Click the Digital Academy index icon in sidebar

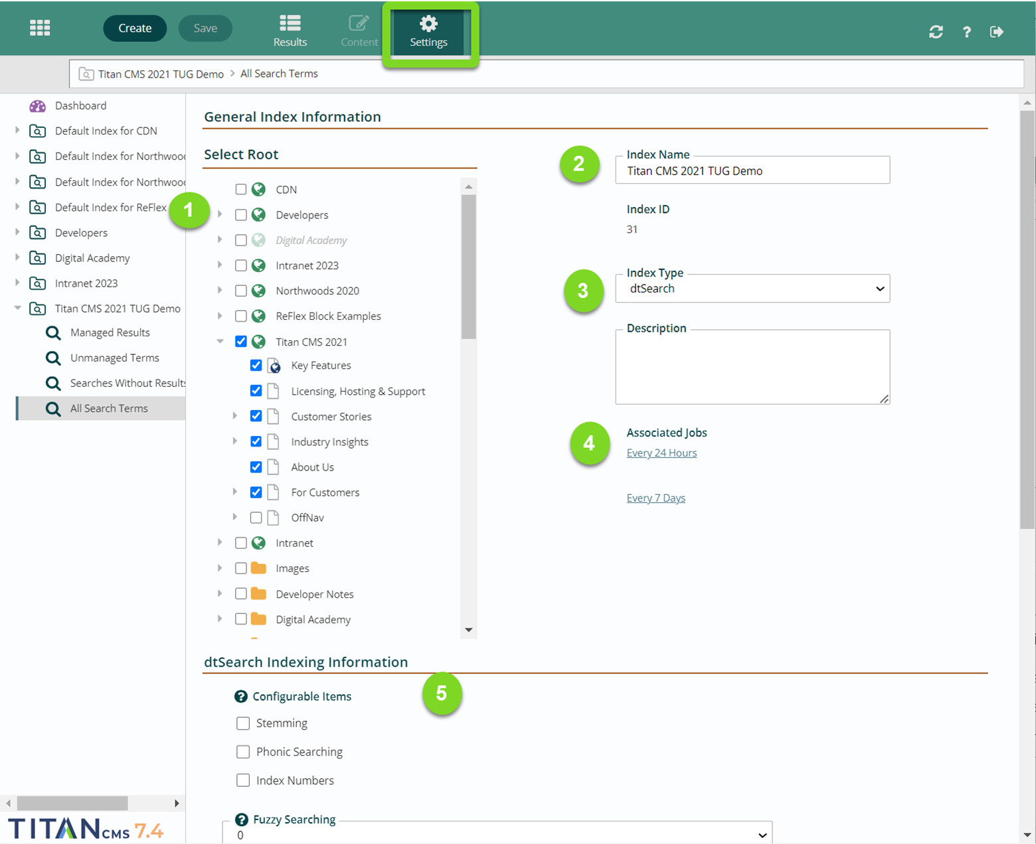coord(38,258)
